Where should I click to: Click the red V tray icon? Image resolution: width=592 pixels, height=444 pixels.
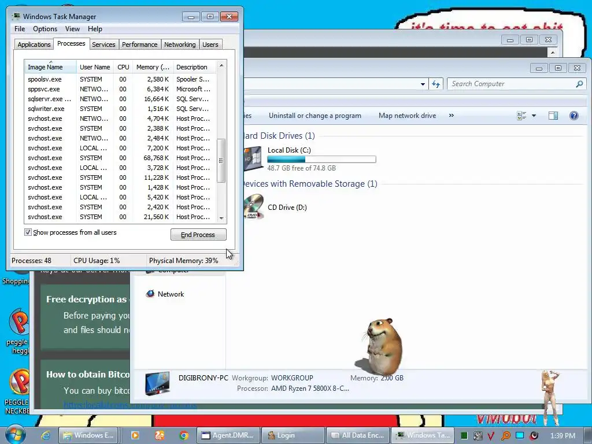tap(491, 436)
